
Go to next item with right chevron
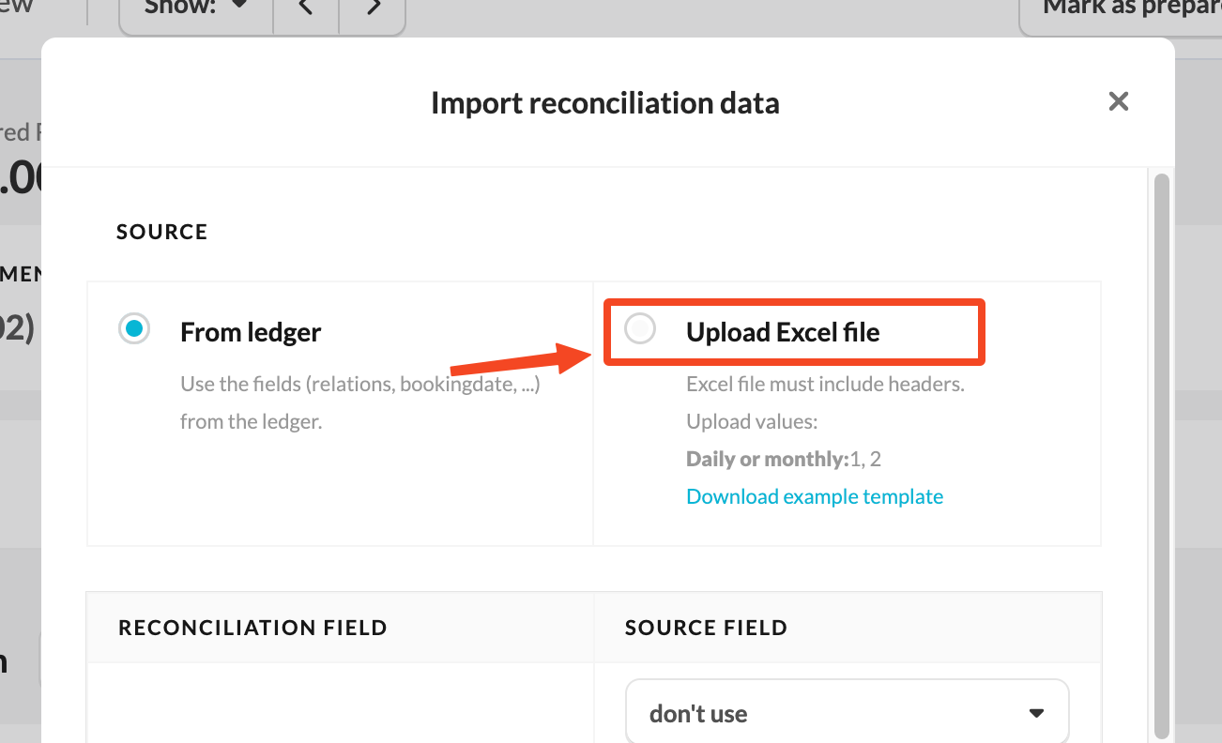point(373,9)
